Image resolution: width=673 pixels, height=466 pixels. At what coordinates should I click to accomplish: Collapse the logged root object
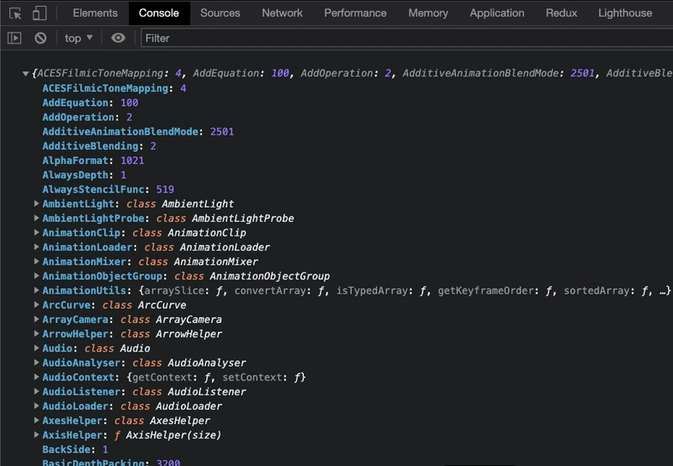(26, 74)
